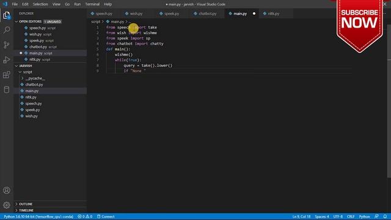Click the unsaved dot on main.py tab
Viewport: 391px width, 220px height.
point(254,13)
